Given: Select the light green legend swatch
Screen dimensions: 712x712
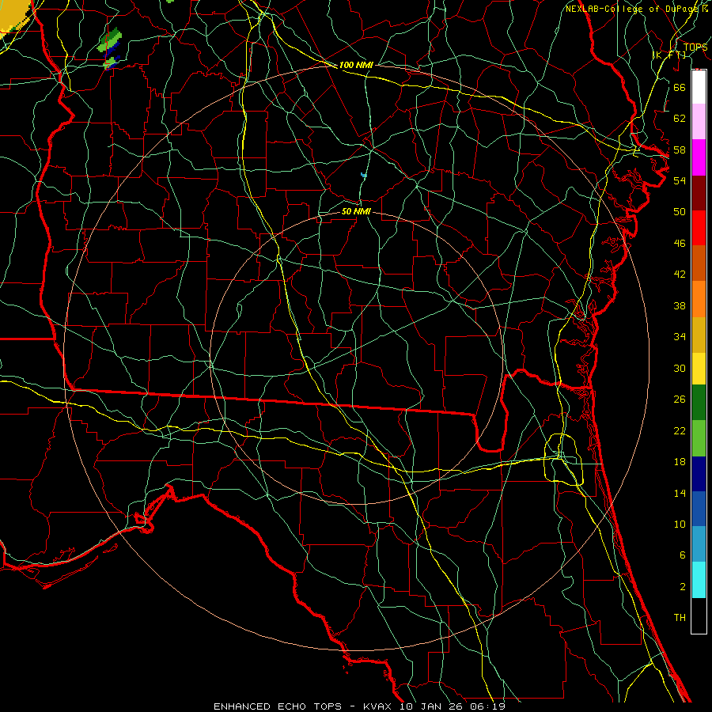Looking at the screenshot, I should [x=699, y=438].
